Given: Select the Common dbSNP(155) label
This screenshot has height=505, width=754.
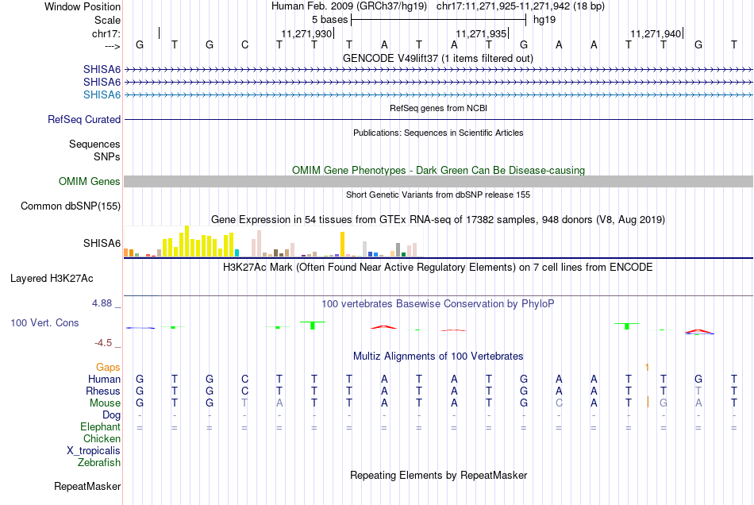Looking at the screenshot, I should pyautogui.click(x=70, y=206).
